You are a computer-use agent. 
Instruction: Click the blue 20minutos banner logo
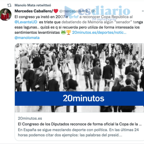coord(83,98)
